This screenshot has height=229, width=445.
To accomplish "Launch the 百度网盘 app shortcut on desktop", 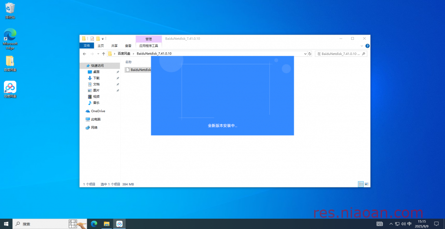I will [x=10, y=89].
